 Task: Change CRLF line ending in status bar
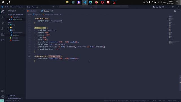coord(159,101)
